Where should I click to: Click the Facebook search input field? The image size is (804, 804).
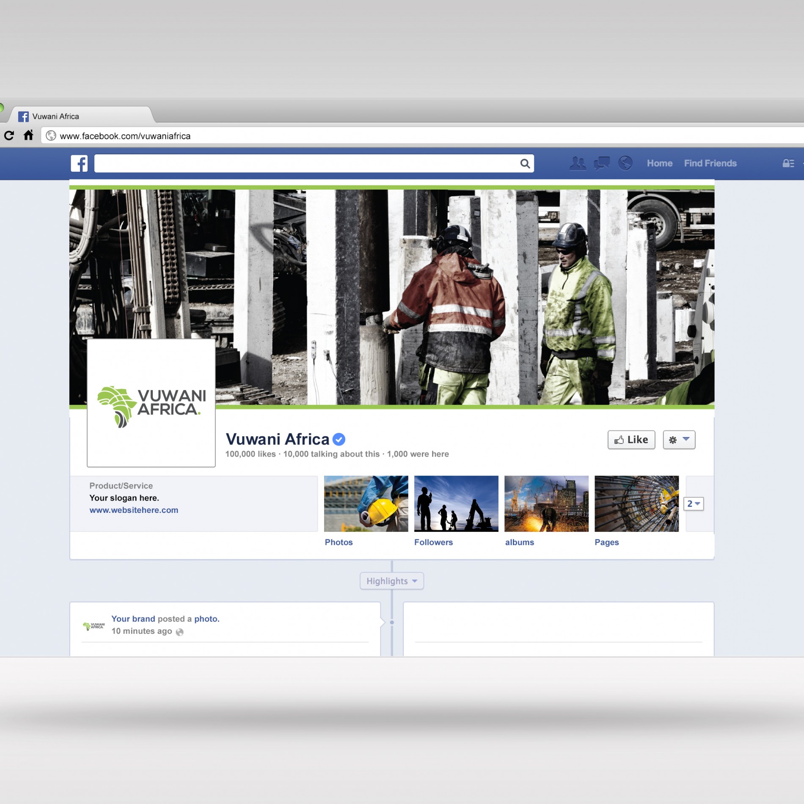point(314,163)
